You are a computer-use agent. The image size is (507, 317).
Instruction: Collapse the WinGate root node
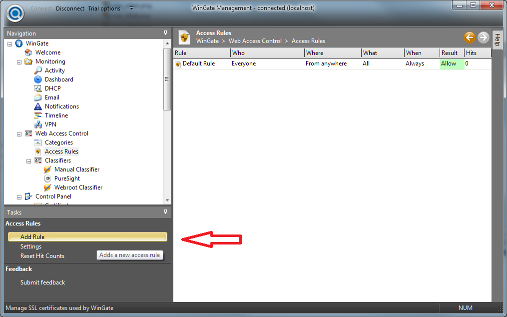(x=9, y=43)
